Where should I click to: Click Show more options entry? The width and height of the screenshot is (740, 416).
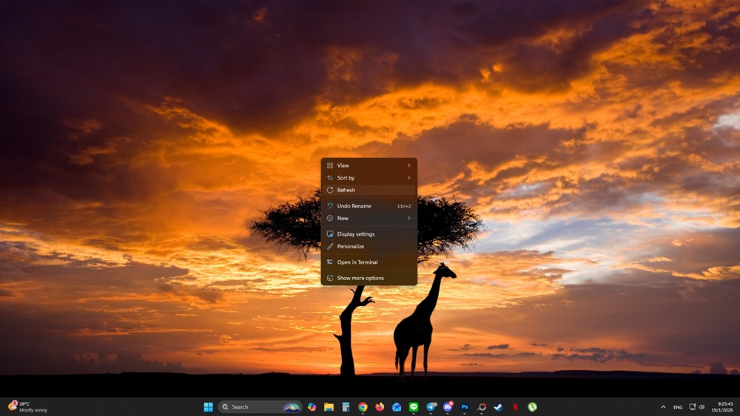point(369,278)
